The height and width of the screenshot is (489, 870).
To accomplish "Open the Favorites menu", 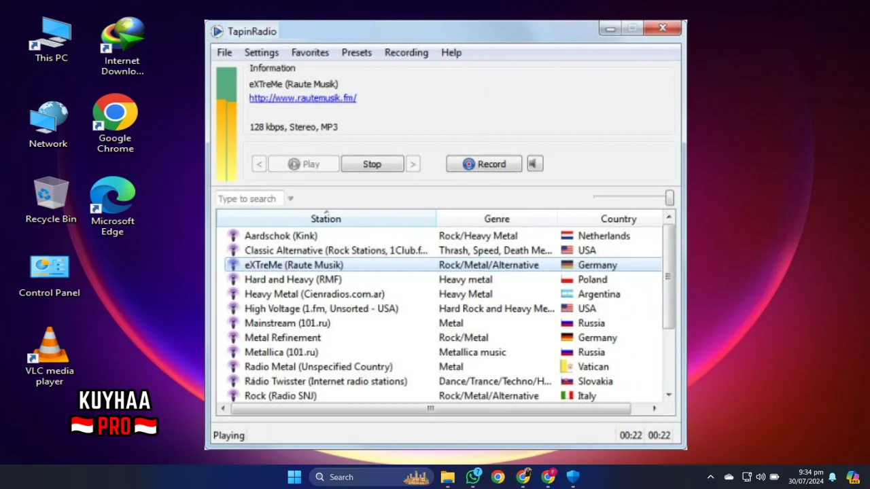I will tap(310, 52).
